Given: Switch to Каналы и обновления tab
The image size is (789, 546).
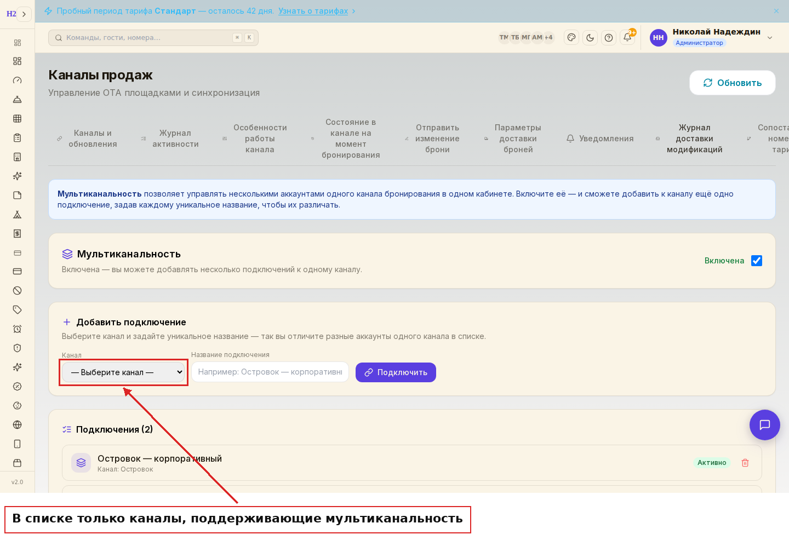Looking at the screenshot, I should pos(87,139).
